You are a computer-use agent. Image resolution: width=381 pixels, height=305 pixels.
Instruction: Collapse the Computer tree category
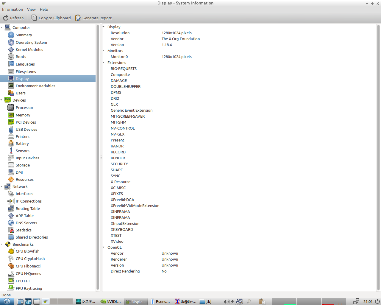2,27
